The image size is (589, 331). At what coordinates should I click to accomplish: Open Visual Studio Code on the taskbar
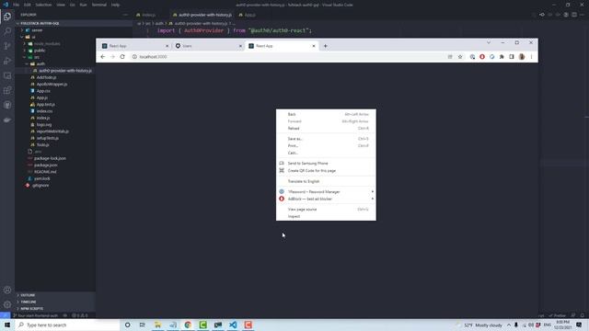coord(233,325)
